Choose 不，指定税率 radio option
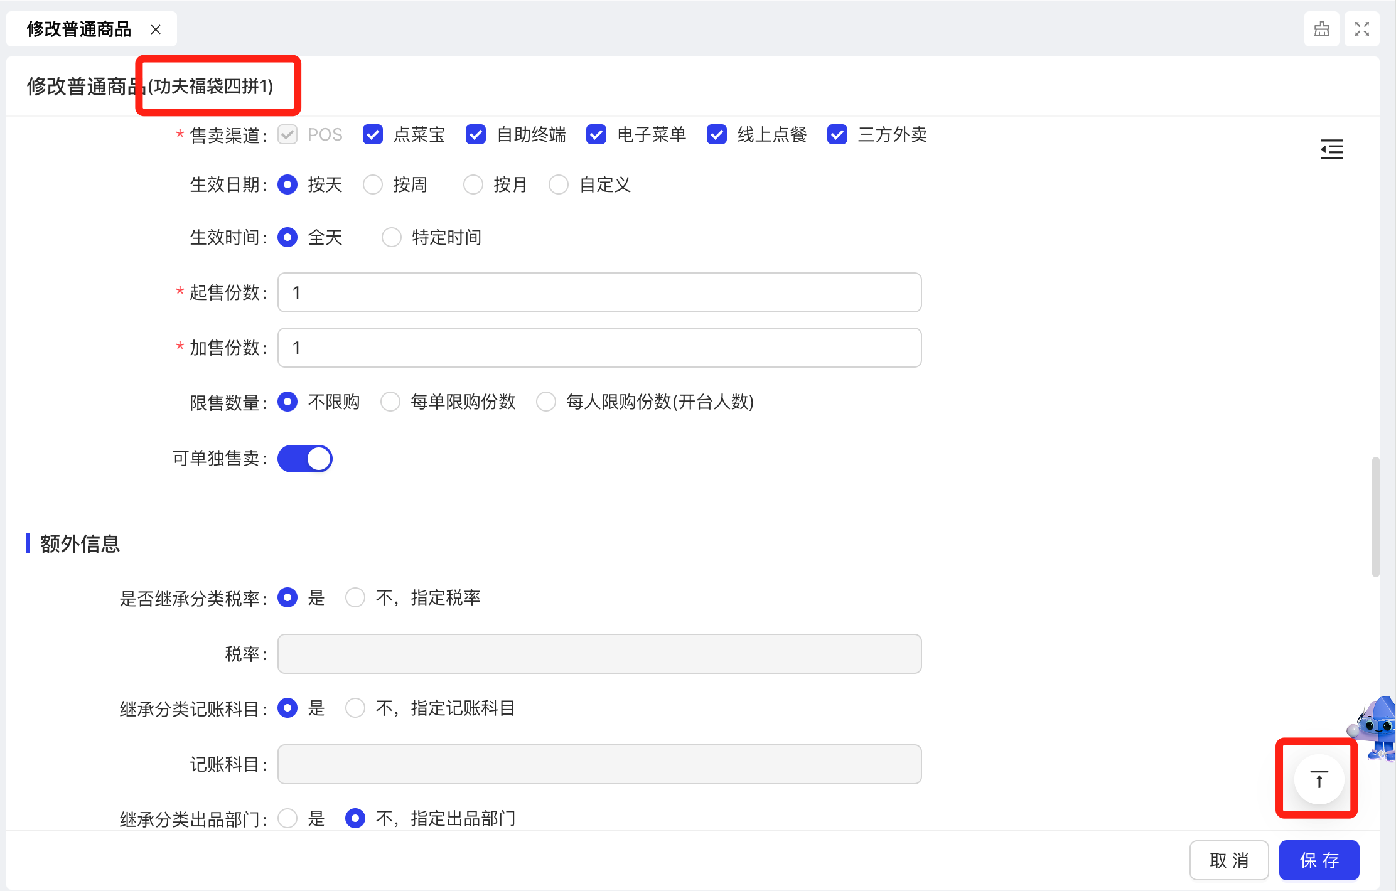The height and width of the screenshot is (891, 1396). tap(355, 597)
